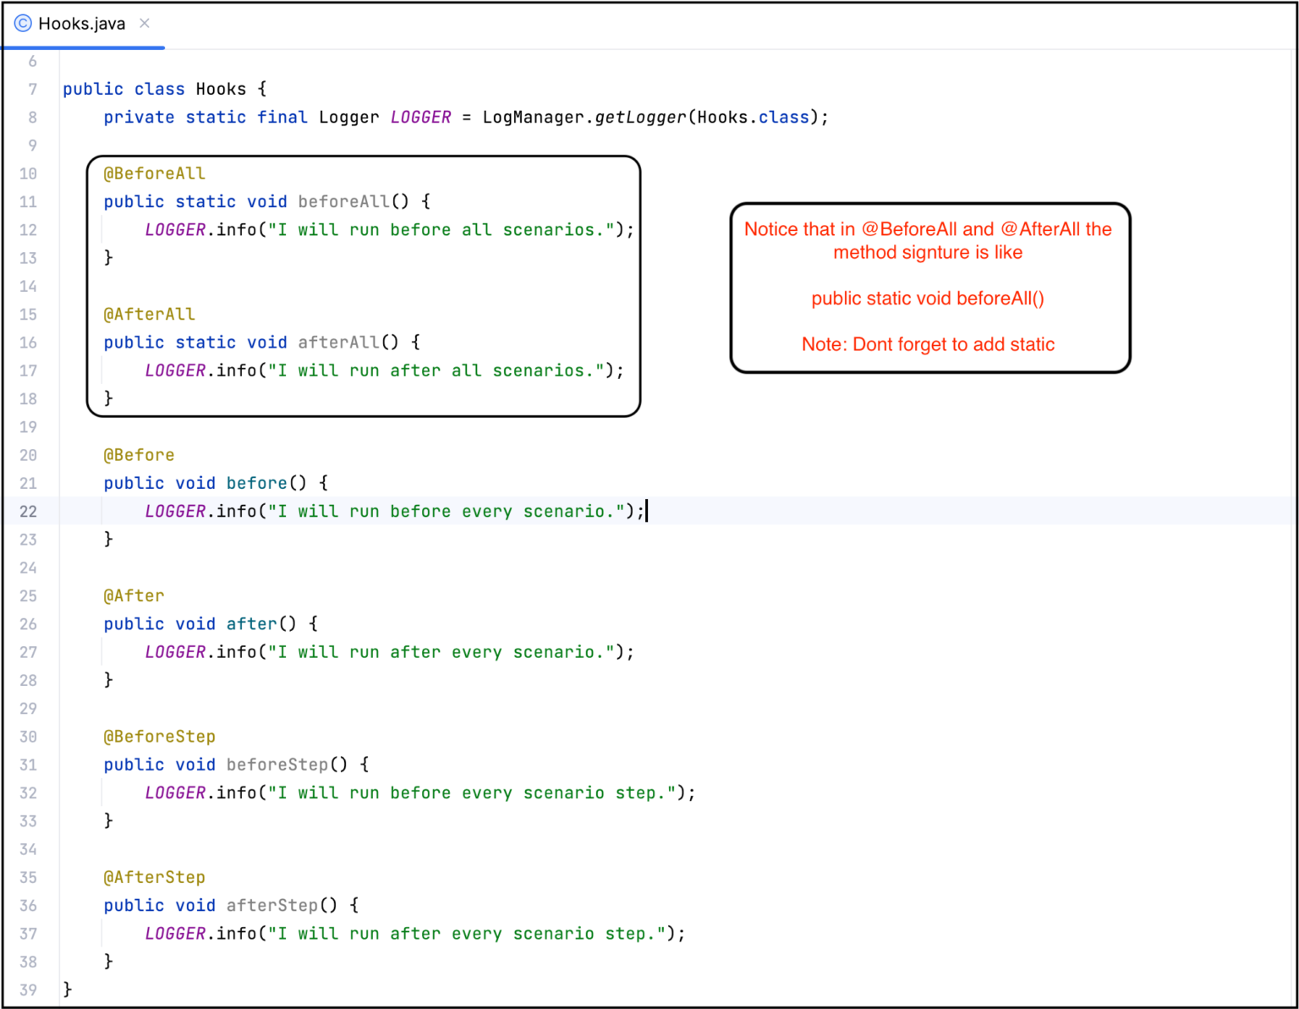Click the @BeforeStep annotation
1299x1009 pixels.
[x=160, y=737]
